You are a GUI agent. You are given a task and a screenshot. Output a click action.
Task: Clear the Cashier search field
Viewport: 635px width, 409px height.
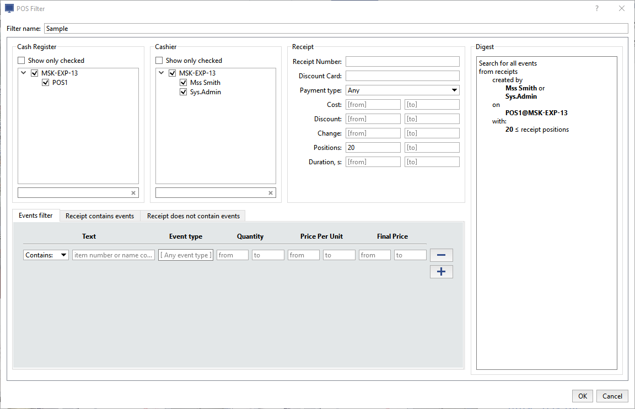[271, 193]
